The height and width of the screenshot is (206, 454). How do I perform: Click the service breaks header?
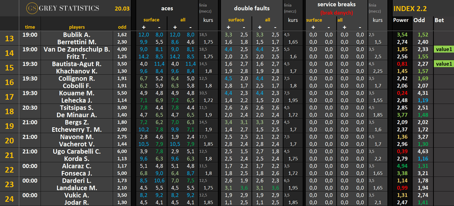[x=336, y=5]
